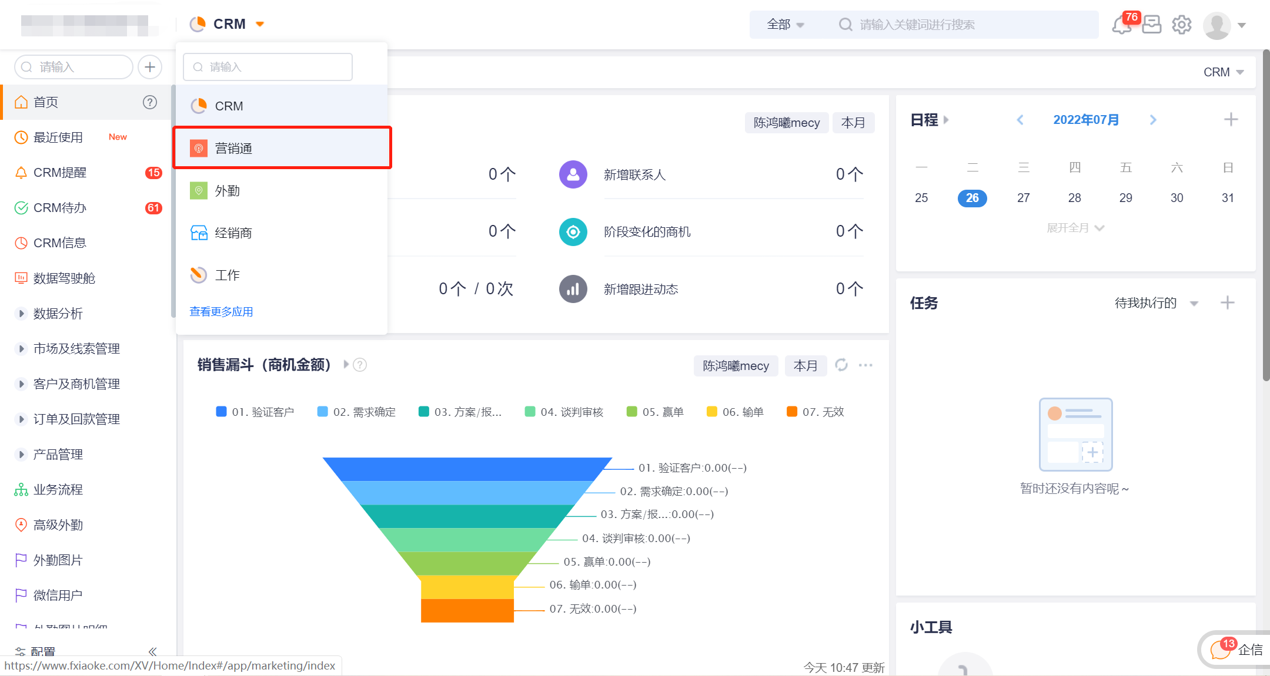Open the notification bell icon
This screenshot has width=1270, height=676.
pyautogui.click(x=1122, y=25)
